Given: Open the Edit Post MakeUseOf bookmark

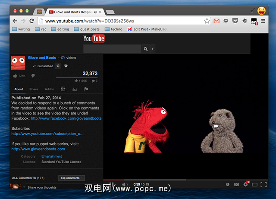Looking at the screenshot, I should (x=147, y=29).
